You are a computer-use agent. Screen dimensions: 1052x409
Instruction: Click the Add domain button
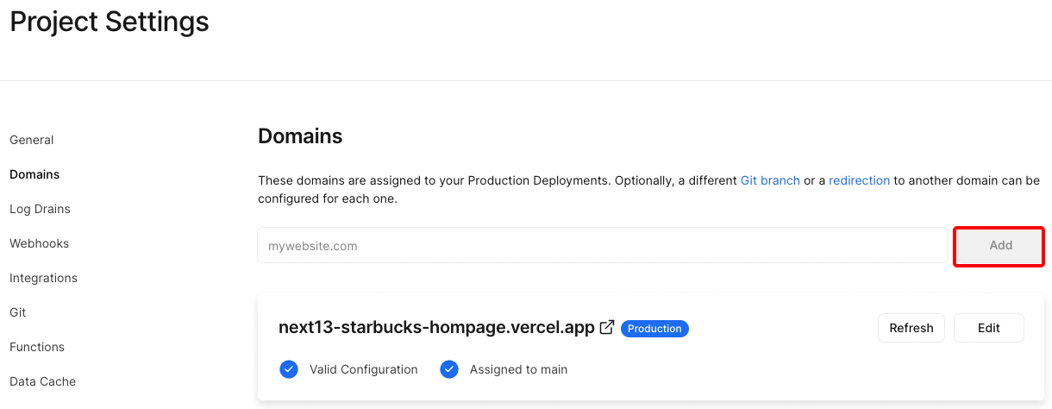[1000, 246]
